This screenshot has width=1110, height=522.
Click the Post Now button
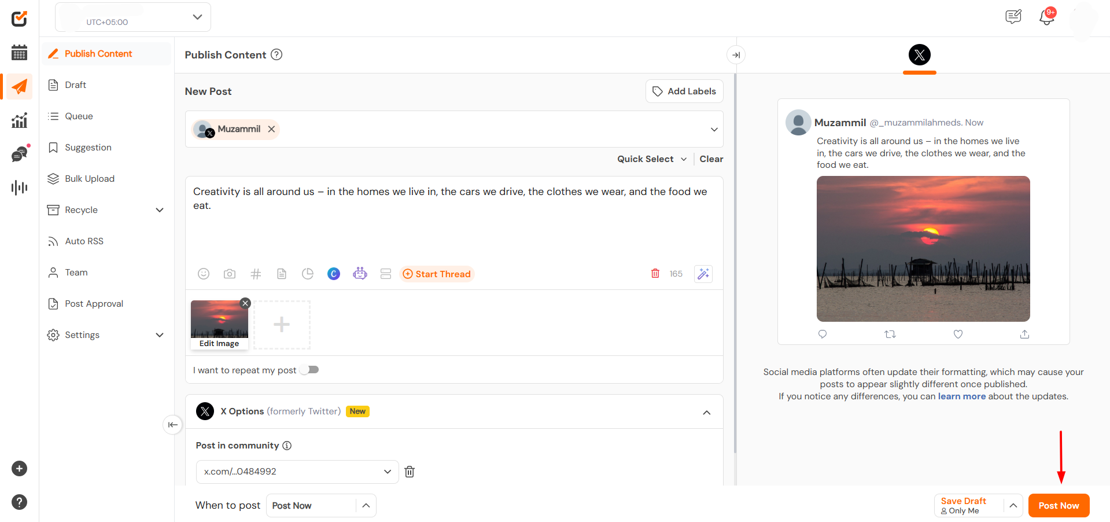point(1059,506)
